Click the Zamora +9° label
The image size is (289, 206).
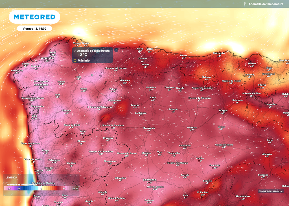point(146,154)
